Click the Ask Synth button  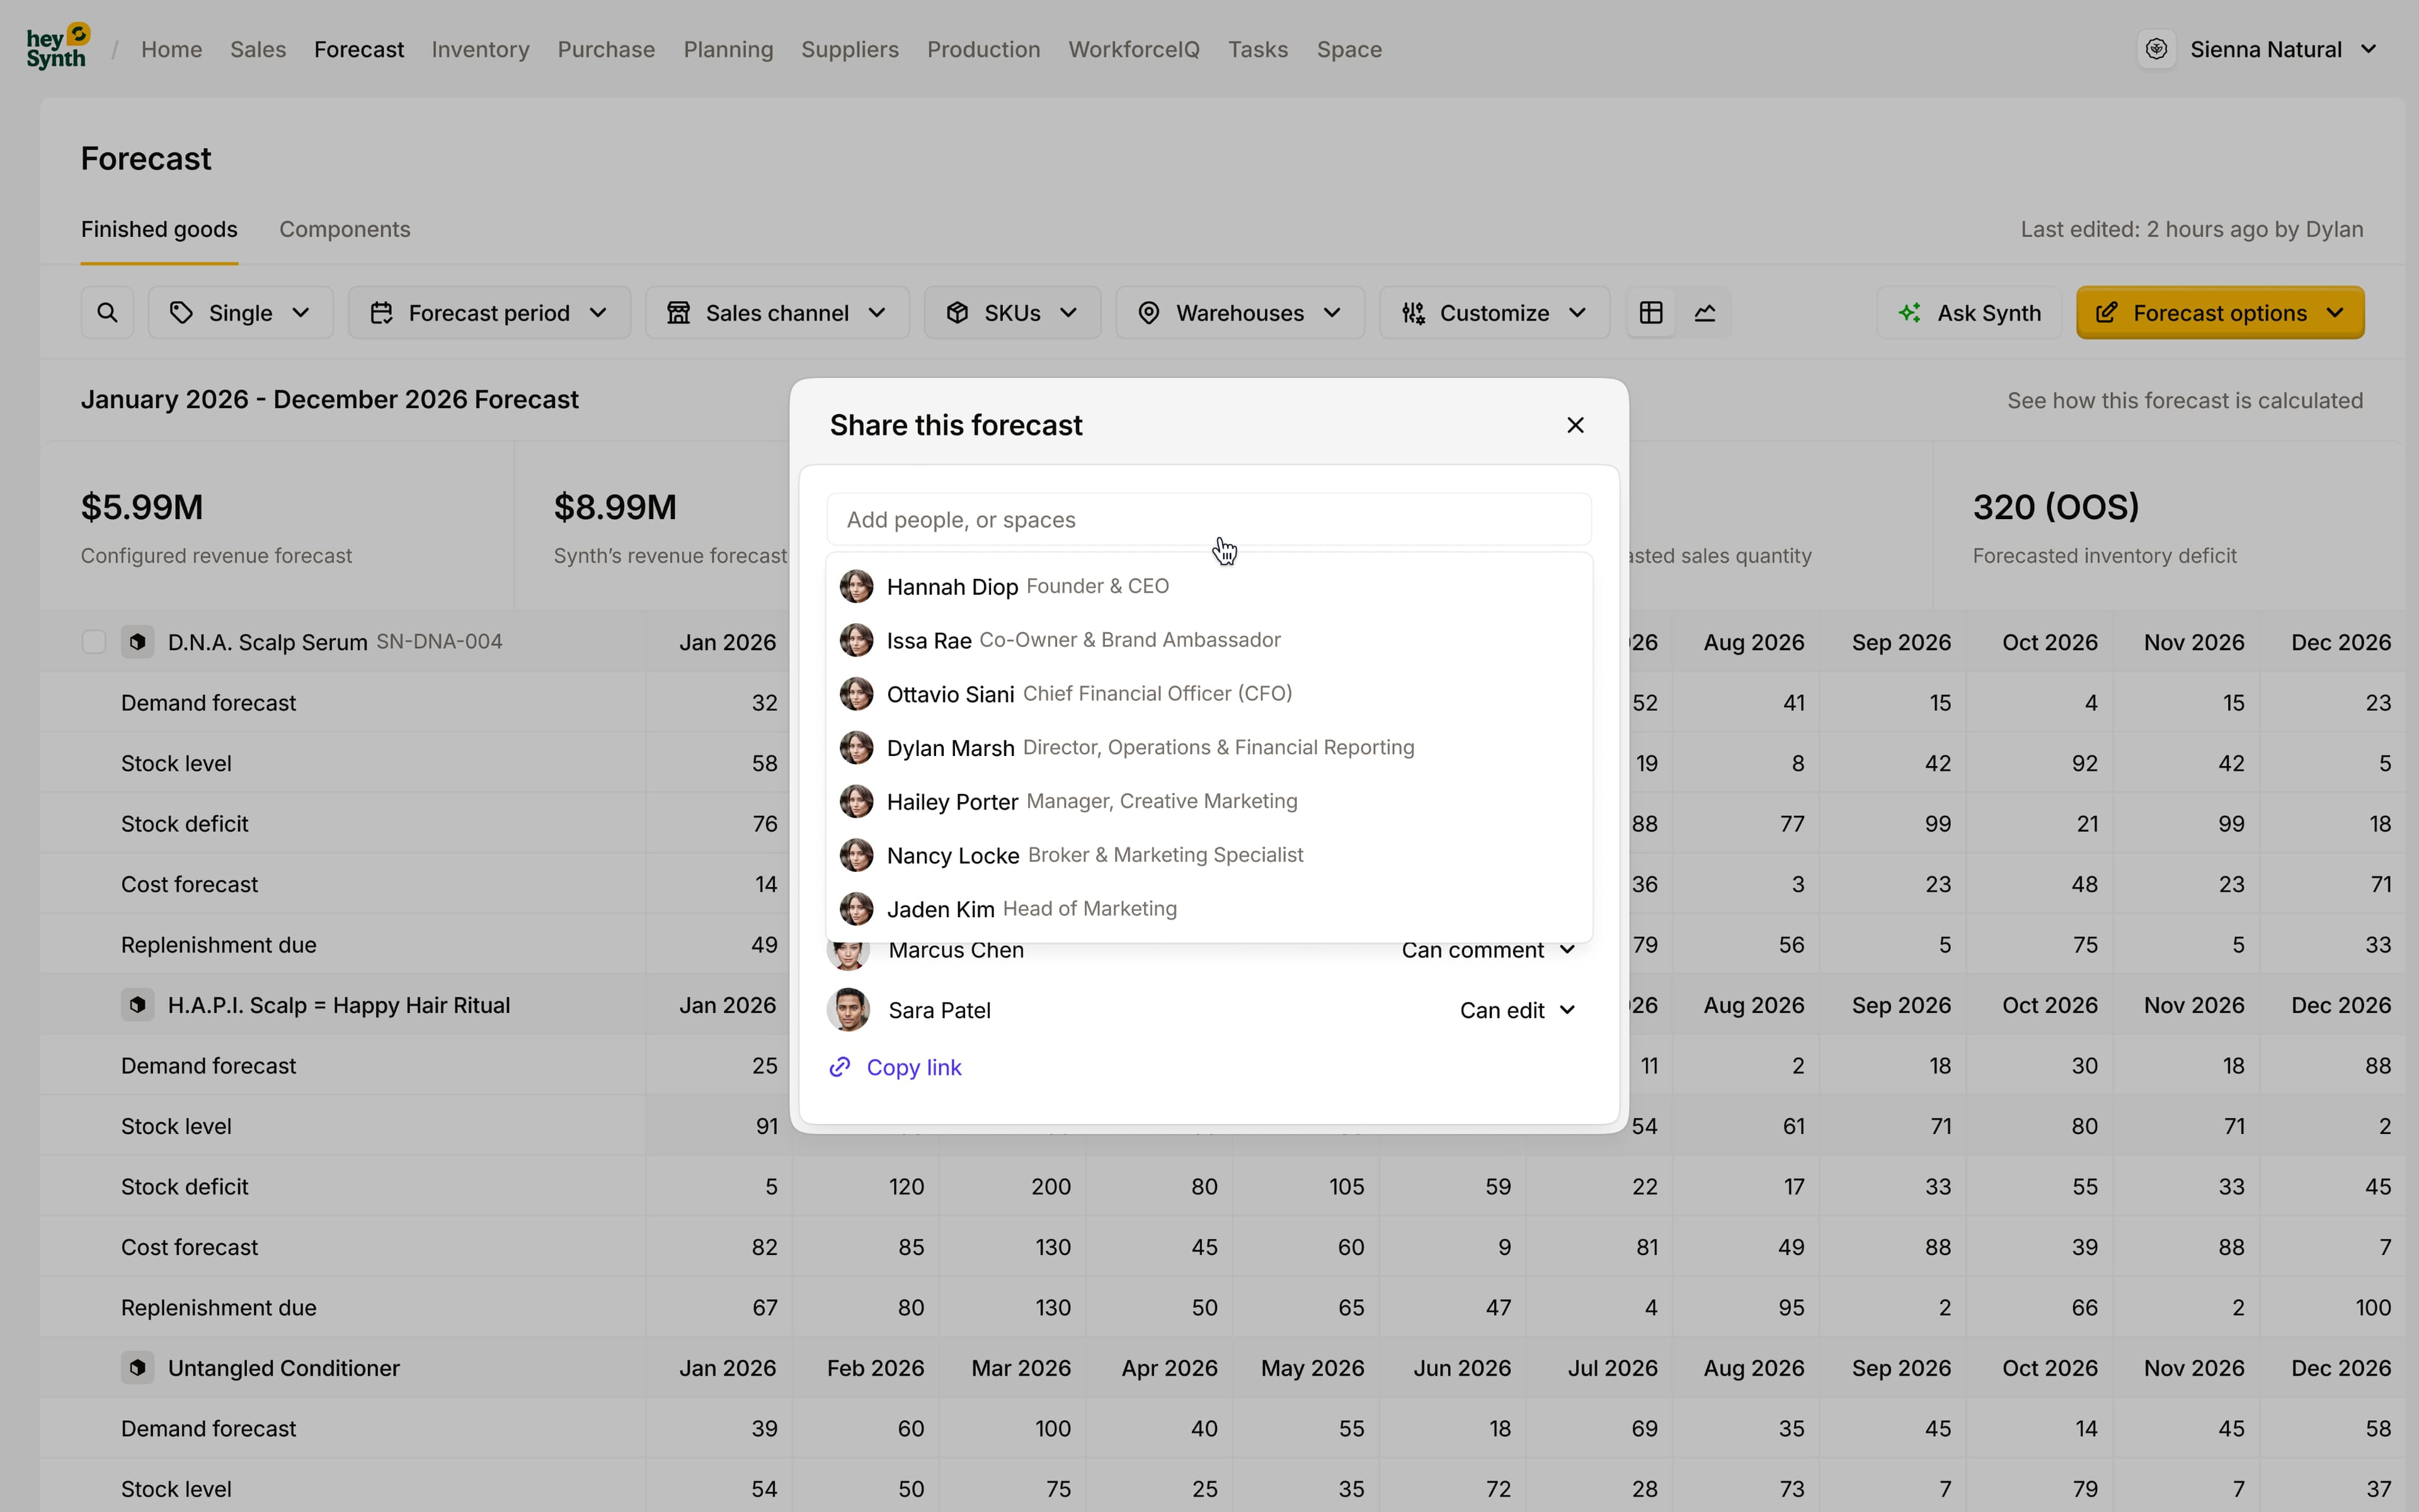coord(1969,313)
